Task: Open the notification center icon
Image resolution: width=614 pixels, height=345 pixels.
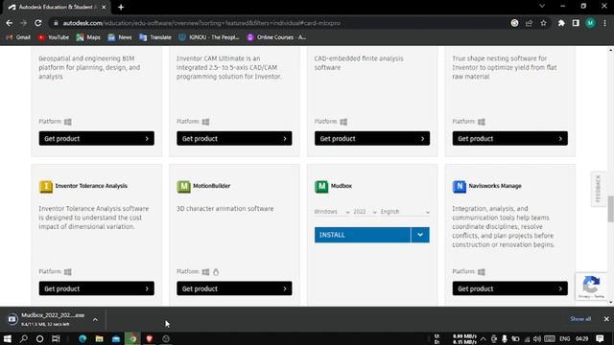Action: pyautogui.click(x=600, y=338)
